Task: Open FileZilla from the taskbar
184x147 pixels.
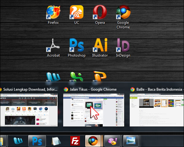Action: [x=75, y=141]
